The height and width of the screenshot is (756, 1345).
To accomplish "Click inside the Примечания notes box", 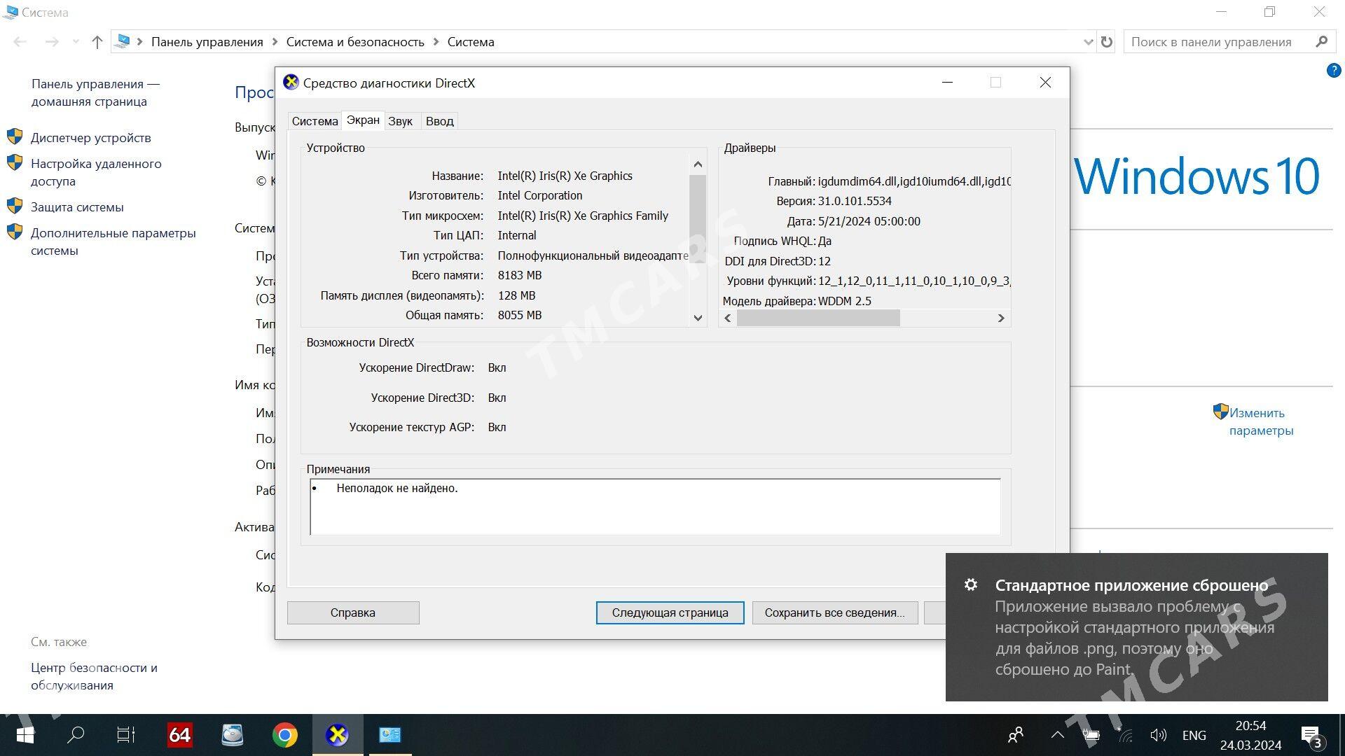I will (x=655, y=507).
